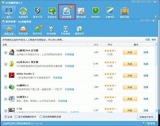Open 升级信息 link for QQ拼音4.1
160x126 pixels.
63,101
